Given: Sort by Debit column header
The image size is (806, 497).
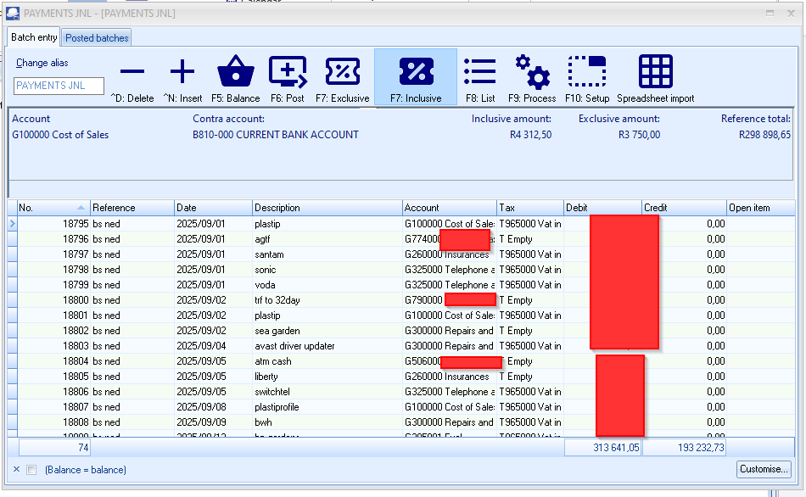Looking at the screenshot, I should pos(603,208).
